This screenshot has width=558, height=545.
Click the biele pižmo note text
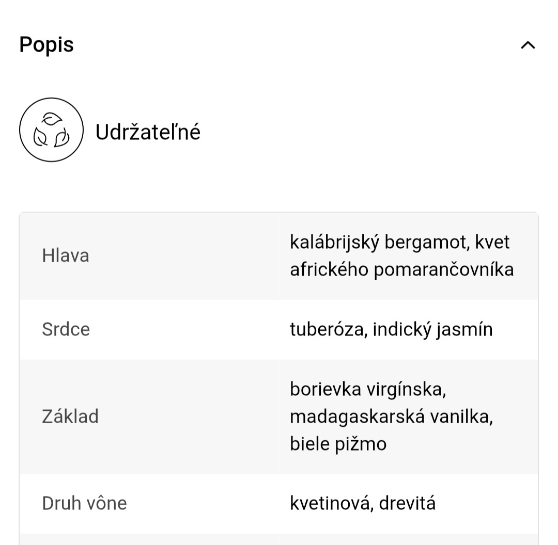338,444
